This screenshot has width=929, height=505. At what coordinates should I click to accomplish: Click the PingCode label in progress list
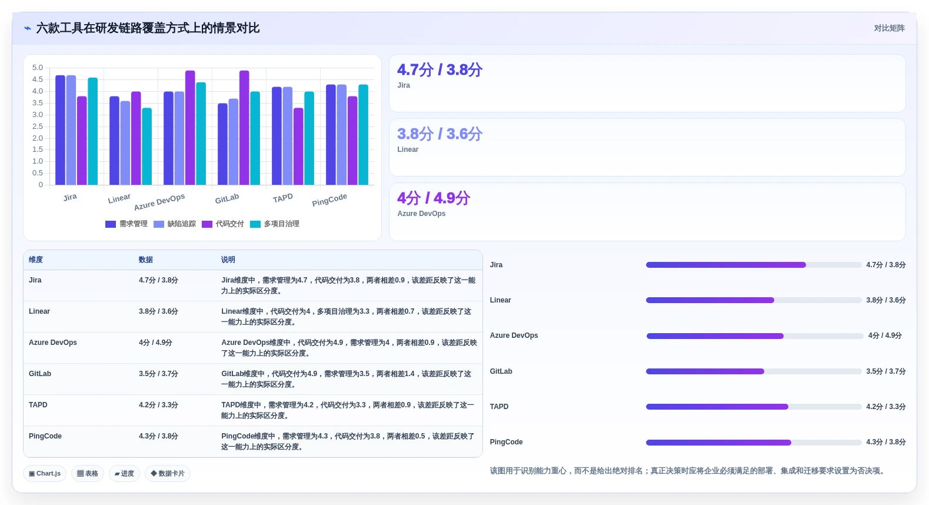click(x=507, y=442)
